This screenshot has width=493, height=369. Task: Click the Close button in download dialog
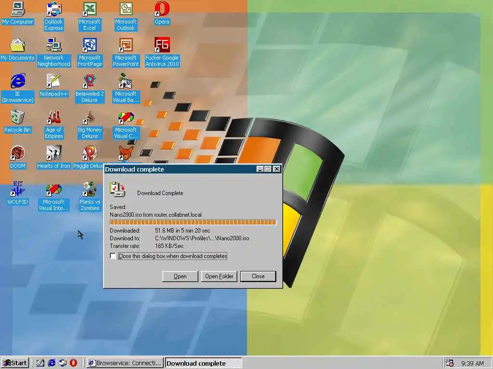[258, 276]
